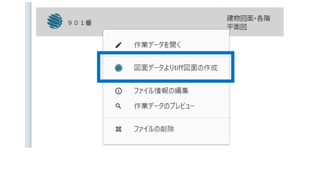This screenshot has height=170, width=330.
Task: Click the large globe file icon for 901番
Action: [55, 21]
